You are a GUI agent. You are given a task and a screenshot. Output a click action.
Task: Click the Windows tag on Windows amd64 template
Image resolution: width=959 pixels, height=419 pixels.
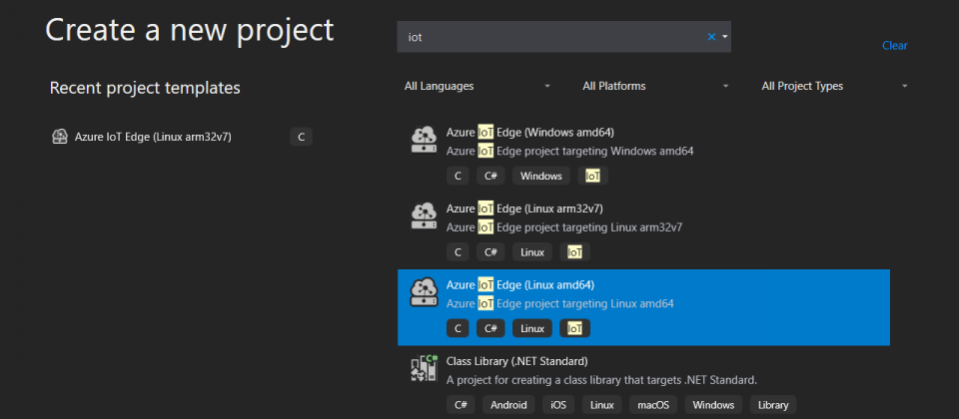[x=541, y=176]
